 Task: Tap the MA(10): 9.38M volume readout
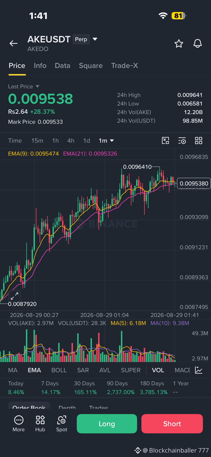point(170,323)
